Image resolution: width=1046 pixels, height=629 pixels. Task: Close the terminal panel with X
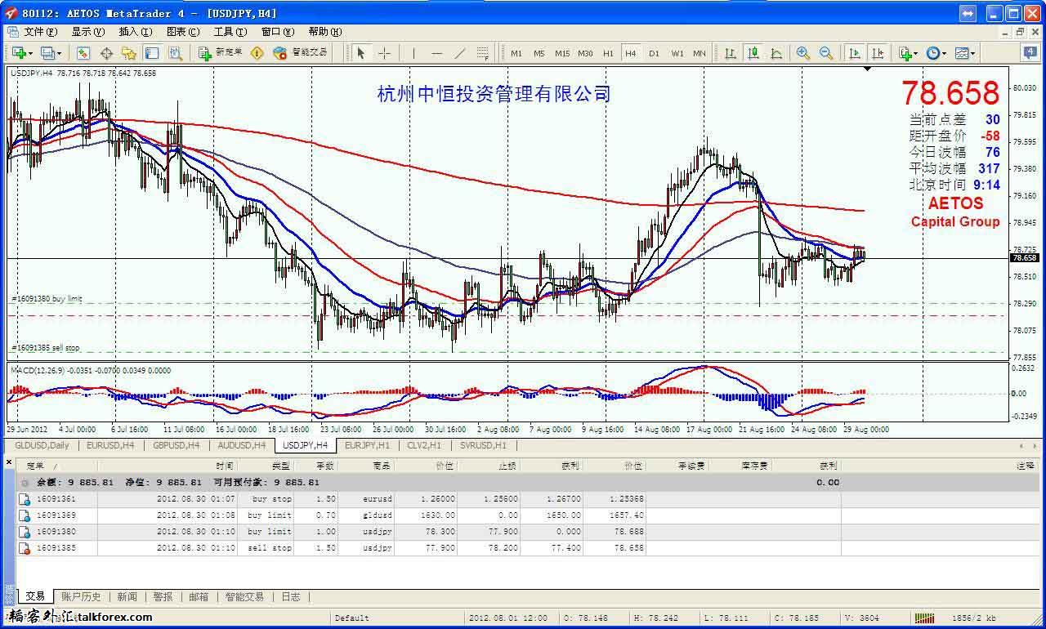click(x=9, y=463)
